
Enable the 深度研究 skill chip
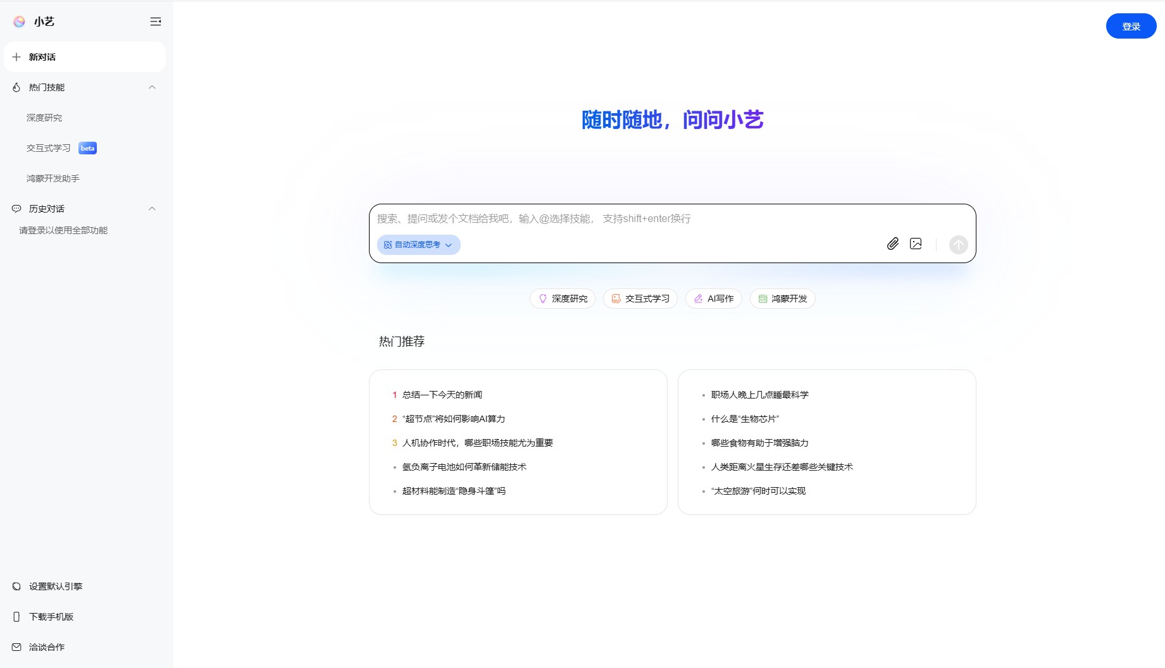point(562,298)
